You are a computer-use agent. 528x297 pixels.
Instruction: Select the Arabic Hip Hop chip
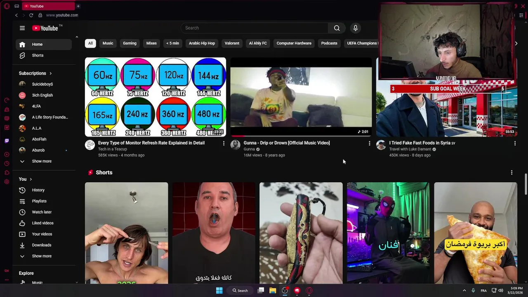pyautogui.click(x=202, y=43)
